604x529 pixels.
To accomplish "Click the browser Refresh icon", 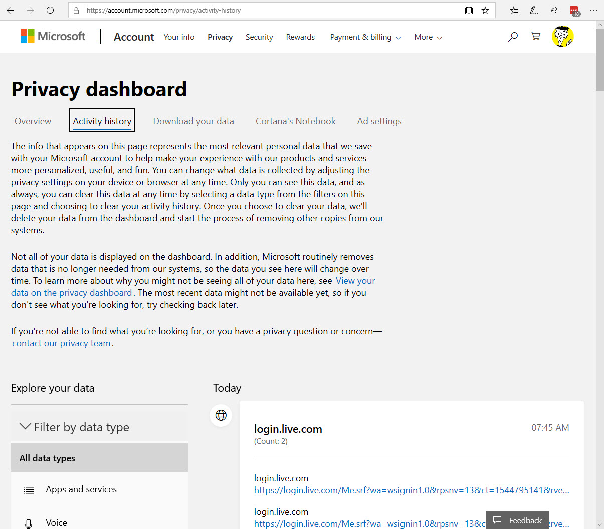I will pos(50,10).
